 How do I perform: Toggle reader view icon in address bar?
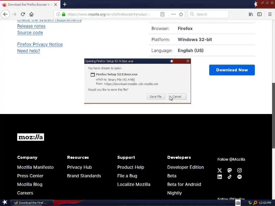[162, 14]
